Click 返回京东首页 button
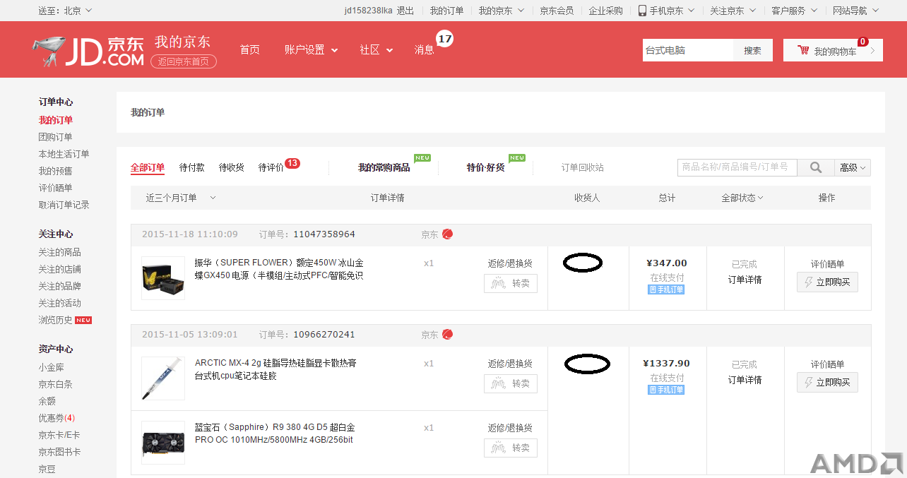Screen dimensions: 907x478 [184, 61]
